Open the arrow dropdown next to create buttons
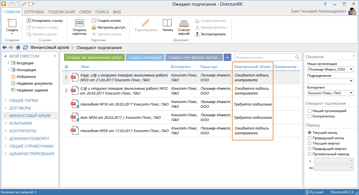359x195 pixels. pos(228,57)
